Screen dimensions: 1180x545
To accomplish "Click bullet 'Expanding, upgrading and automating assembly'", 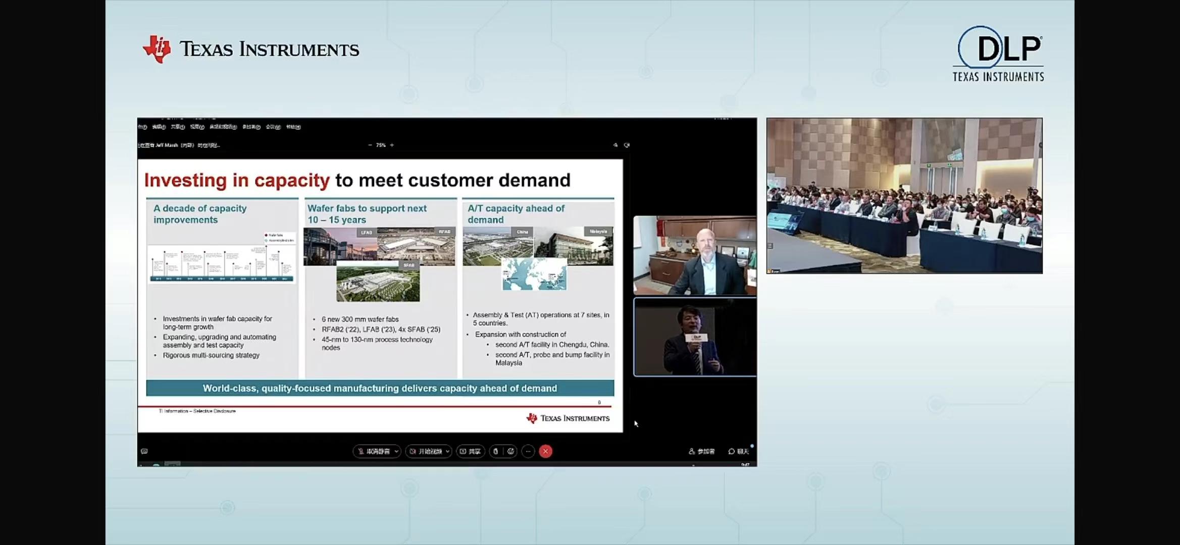I will [219, 341].
